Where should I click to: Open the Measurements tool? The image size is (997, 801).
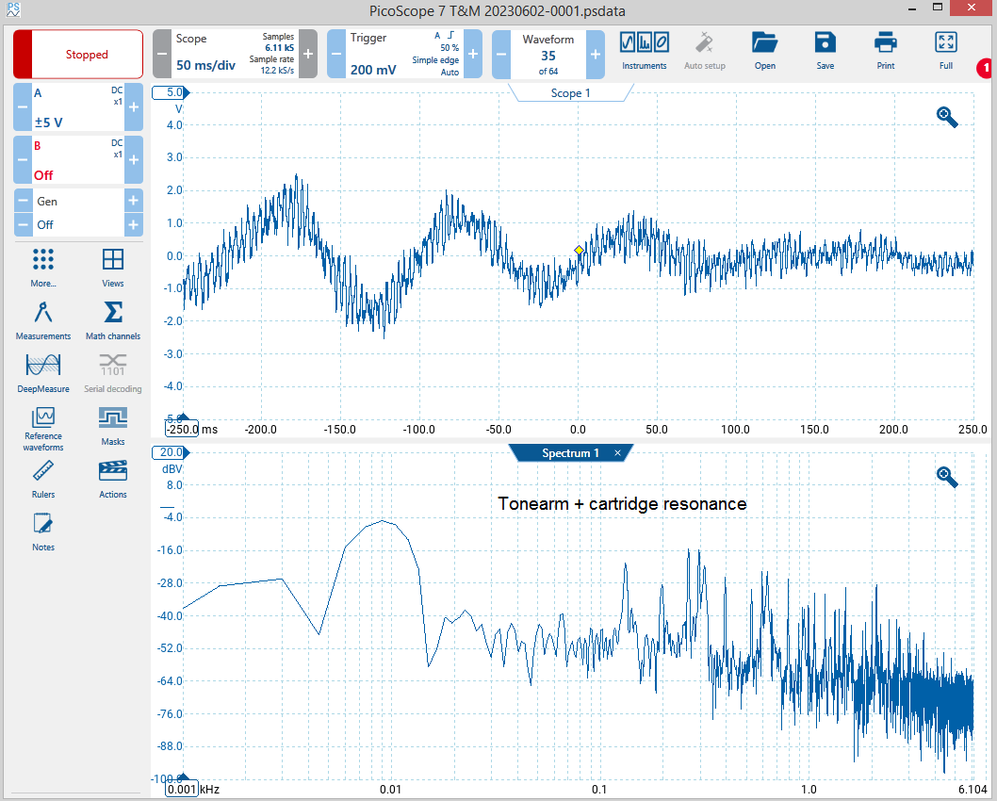click(x=43, y=321)
